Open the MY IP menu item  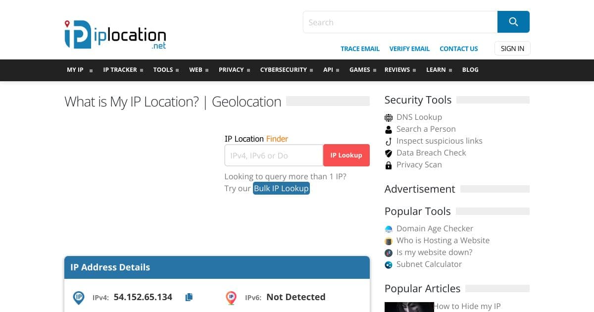coord(75,70)
